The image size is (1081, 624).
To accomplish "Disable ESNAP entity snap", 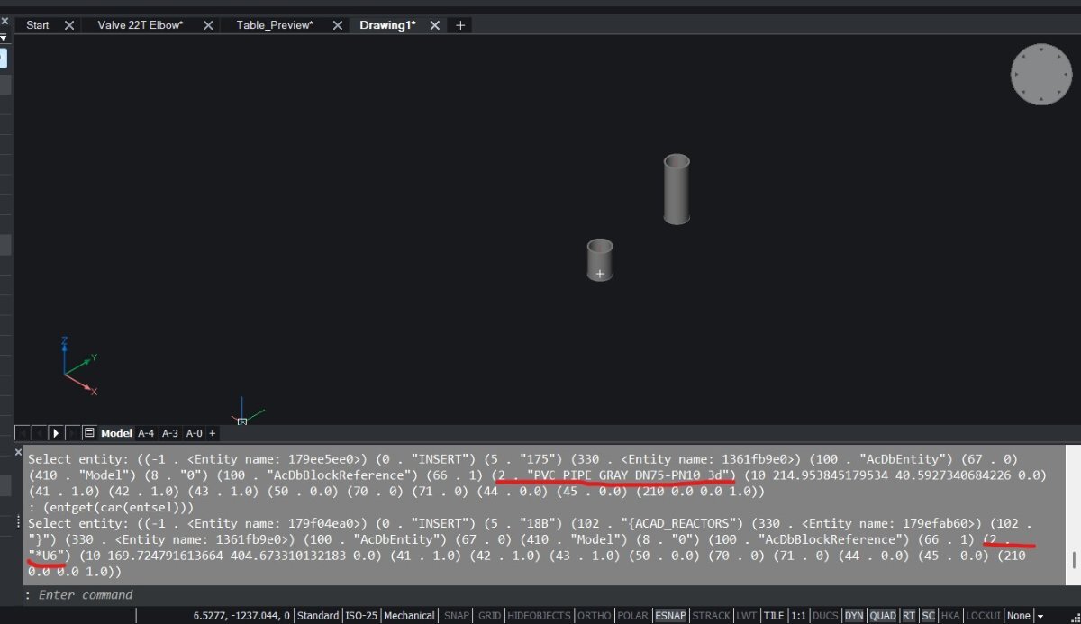I will coord(670,616).
